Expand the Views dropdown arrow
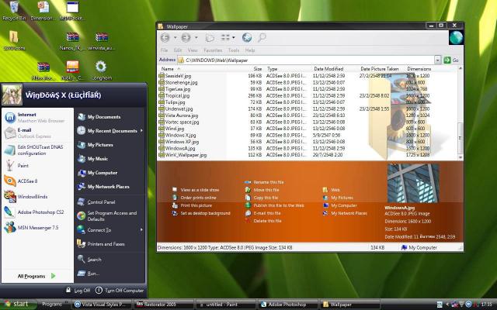This screenshot has height=310, width=497. (234, 38)
